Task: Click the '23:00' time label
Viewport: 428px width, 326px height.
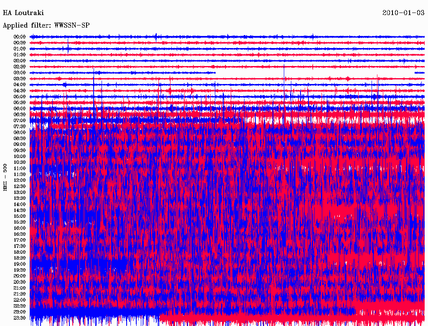Action: coord(20,312)
